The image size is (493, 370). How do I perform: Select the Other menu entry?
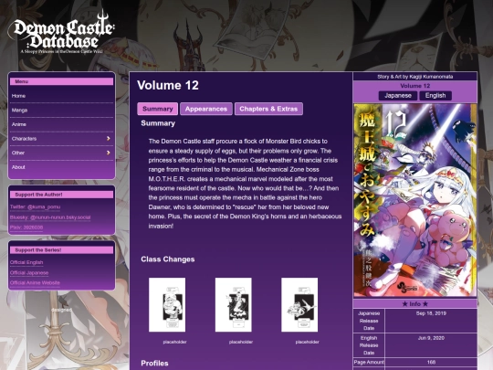pos(61,153)
